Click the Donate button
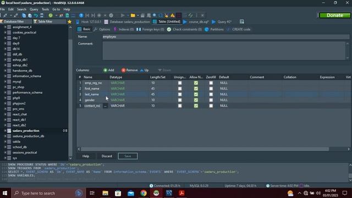The width and height of the screenshot is (352, 198). tap(335, 15)
